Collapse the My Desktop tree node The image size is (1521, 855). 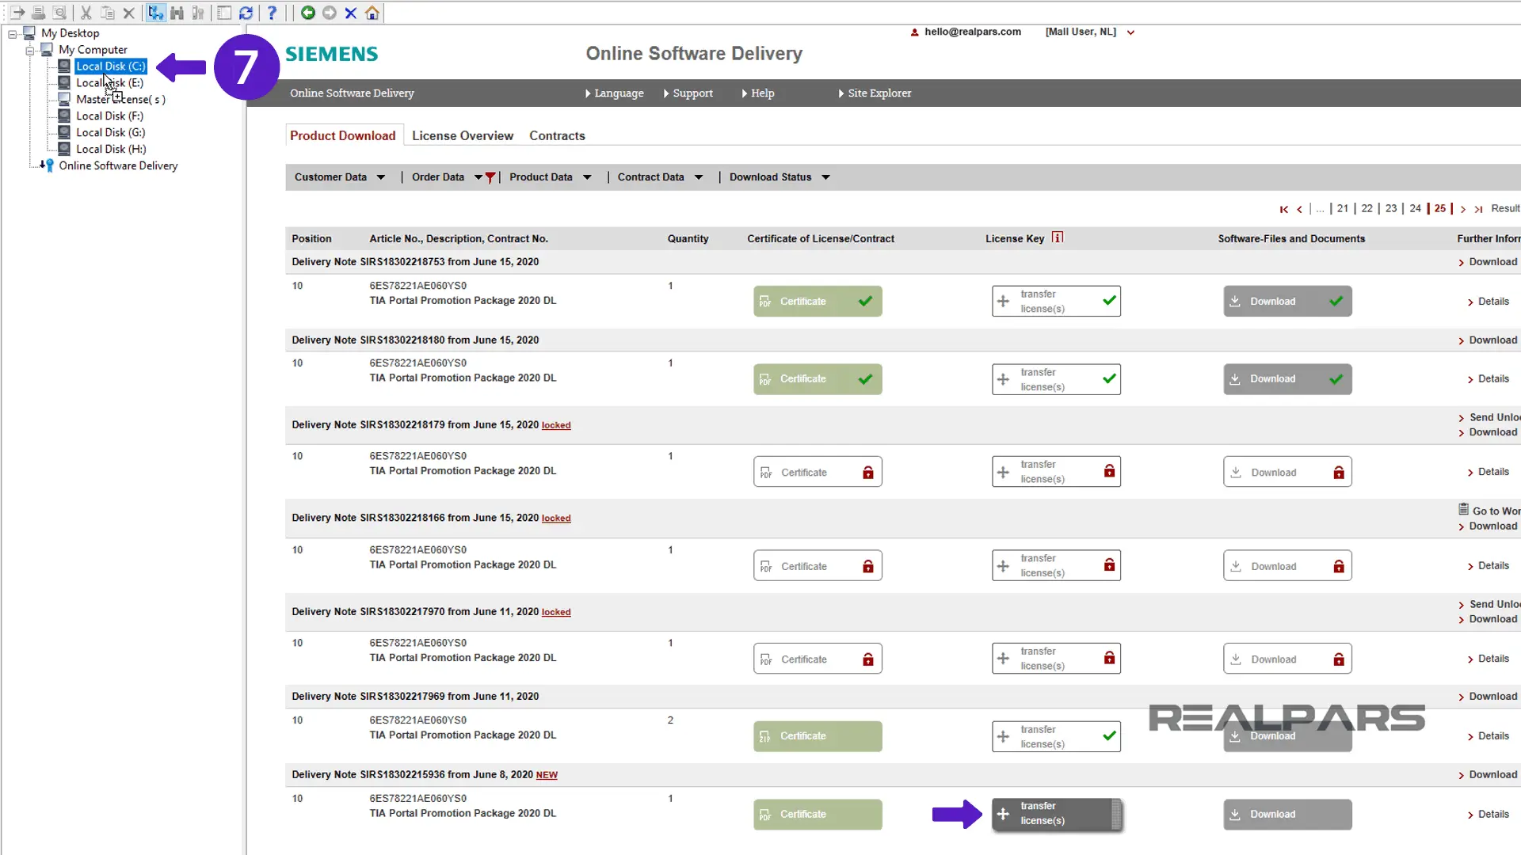point(13,33)
